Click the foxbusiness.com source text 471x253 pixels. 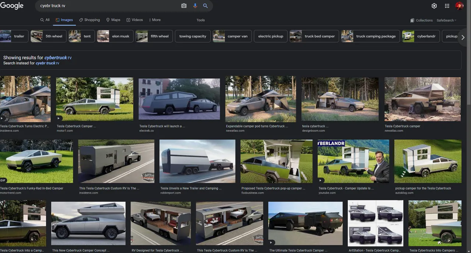(252, 193)
